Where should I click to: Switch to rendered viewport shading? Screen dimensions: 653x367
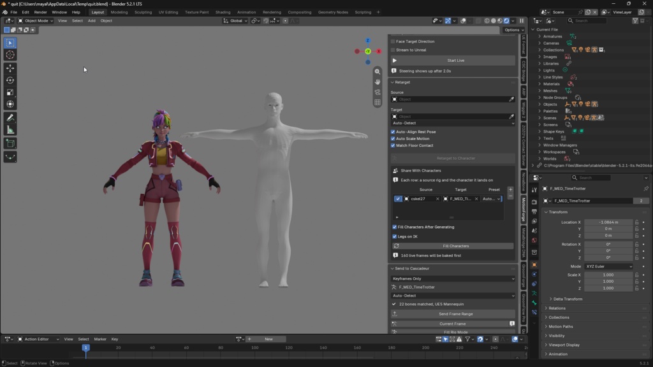coord(506,21)
